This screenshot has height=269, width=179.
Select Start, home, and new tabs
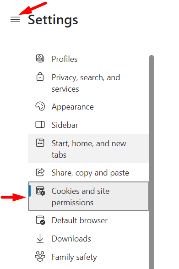pyautogui.click(x=88, y=148)
